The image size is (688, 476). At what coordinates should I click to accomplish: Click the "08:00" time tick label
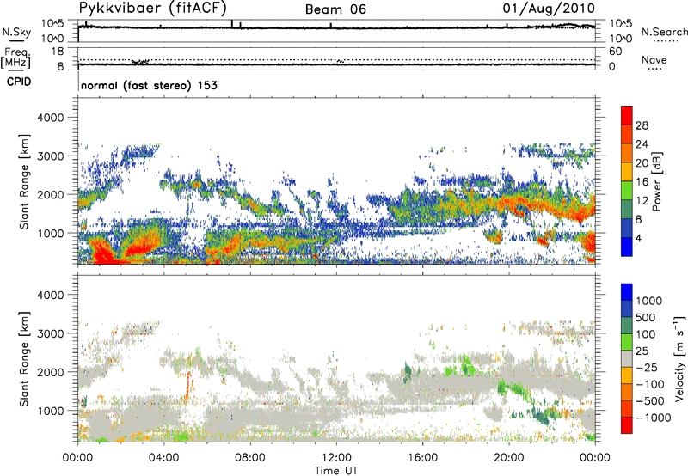coord(250,458)
